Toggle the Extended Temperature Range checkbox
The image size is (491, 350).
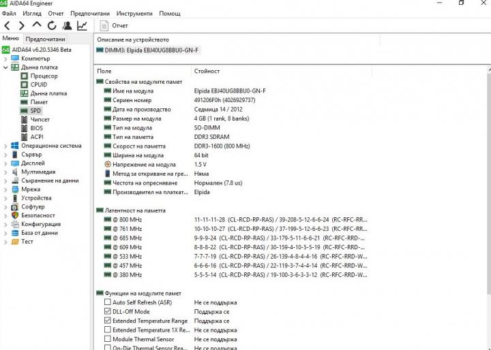pyautogui.click(x=108, y=320)
